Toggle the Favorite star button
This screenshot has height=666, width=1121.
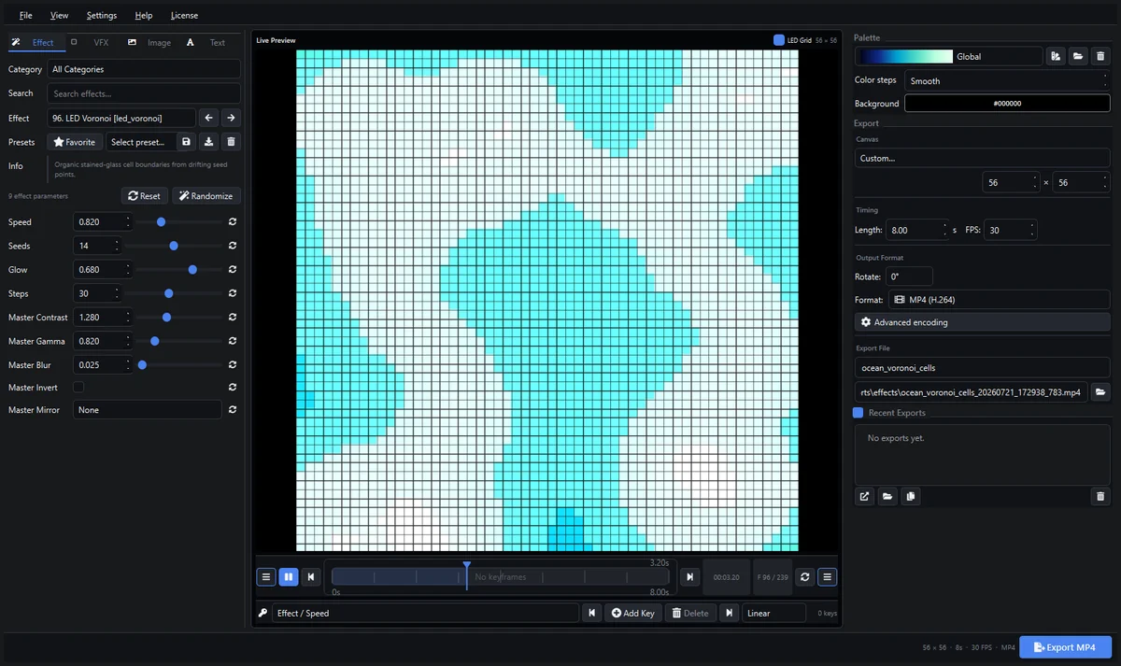(x=75, y=142)
